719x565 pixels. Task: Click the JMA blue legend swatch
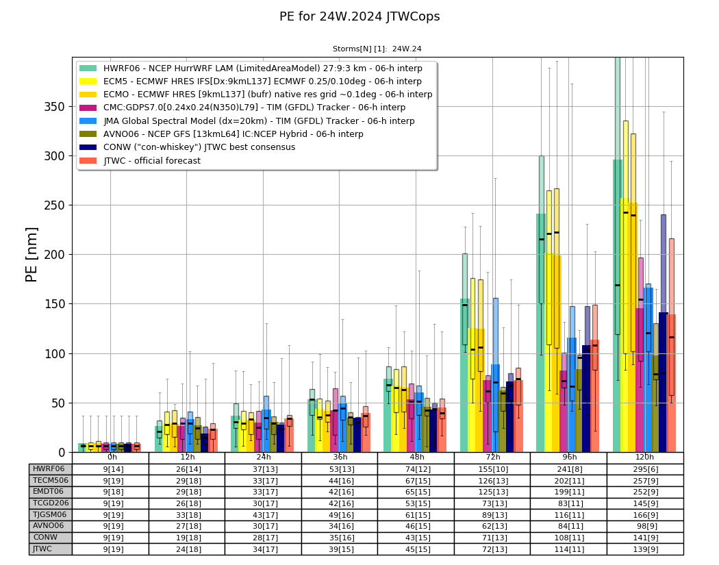[88, 121]
